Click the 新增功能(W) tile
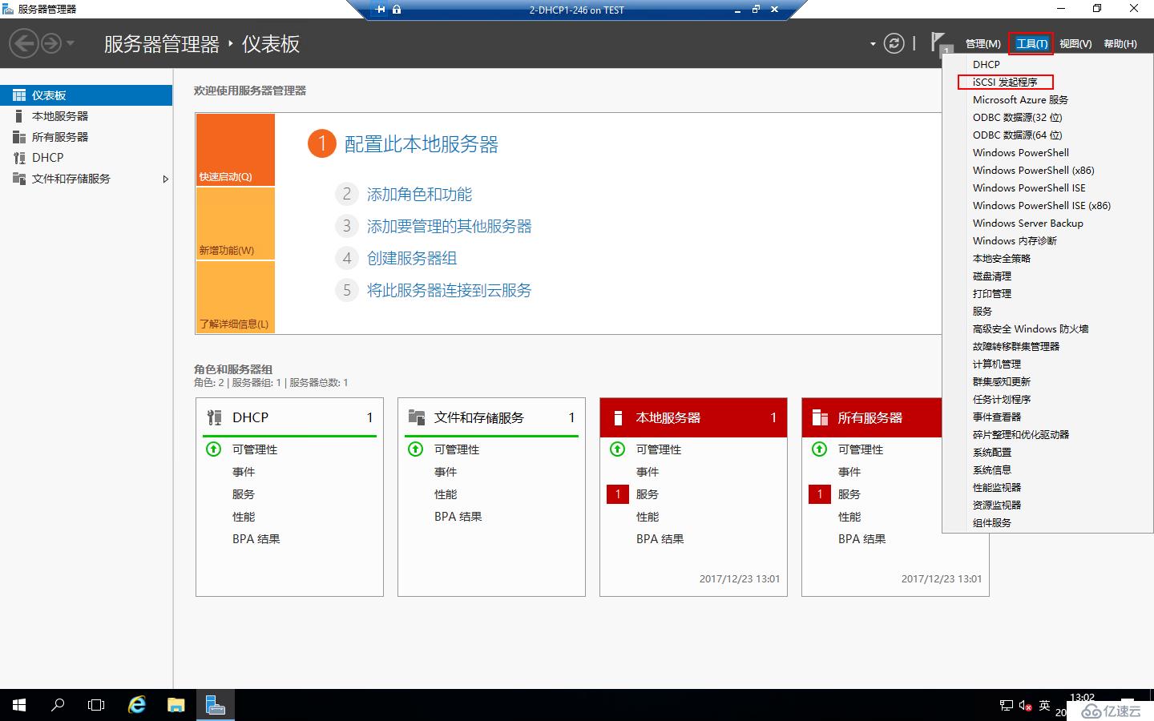Screen dimensions: 1154x721 tap(236, 224)
